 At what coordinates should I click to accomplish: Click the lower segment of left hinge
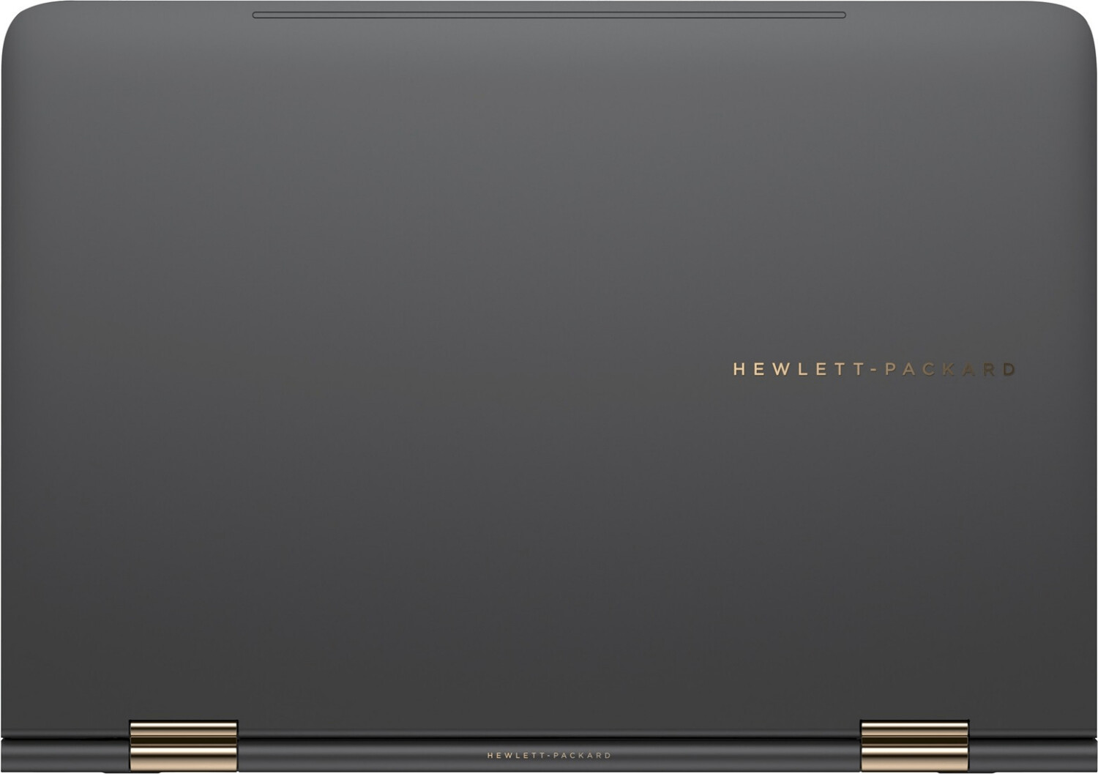click(184, 759)
